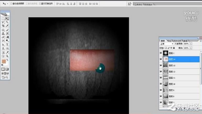202x114 pixels.
Task: Select the Clone Stamp tool
Action: point(3,33)
